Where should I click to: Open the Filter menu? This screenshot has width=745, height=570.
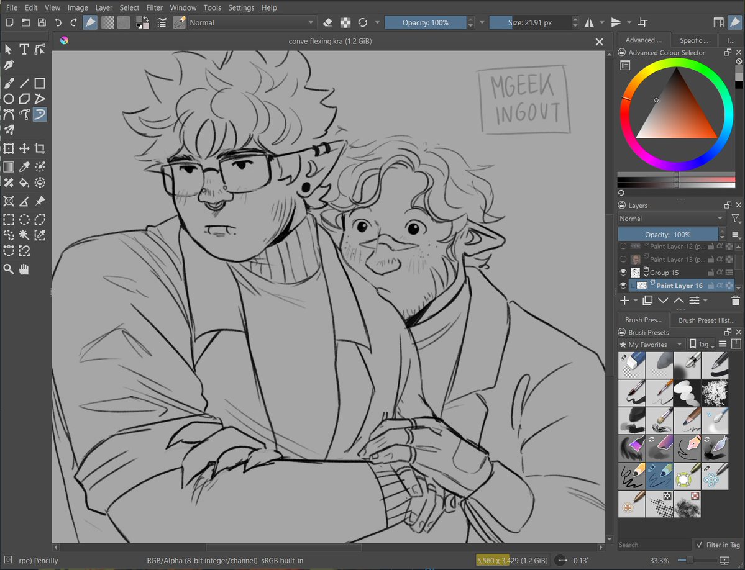pyautogui.click(x=155, y=7)
